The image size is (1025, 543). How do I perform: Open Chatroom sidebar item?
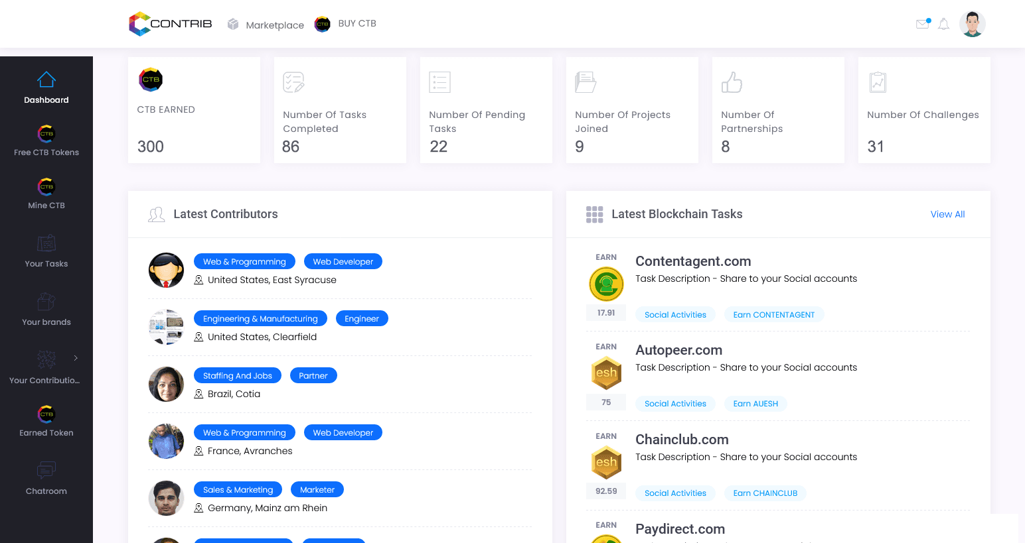coord(46,491)
